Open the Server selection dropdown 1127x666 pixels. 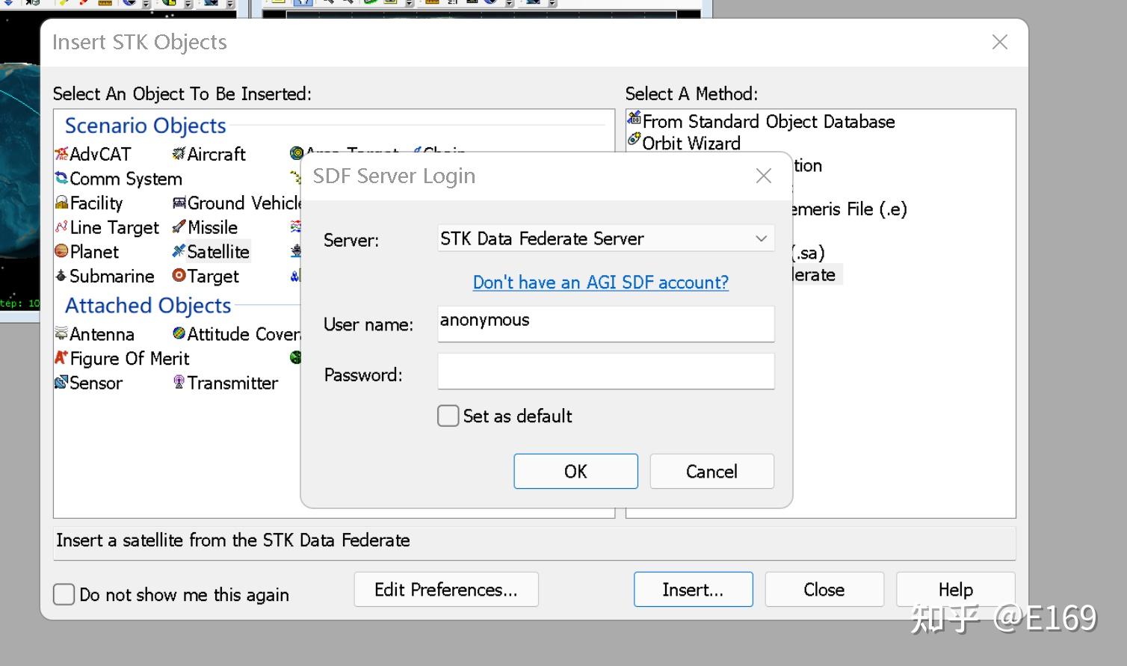(x=761, y=238)
